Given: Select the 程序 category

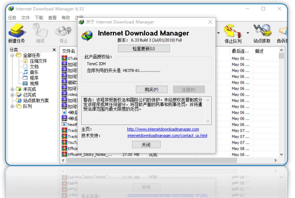Looking at the screenshot, I should 34,78.
